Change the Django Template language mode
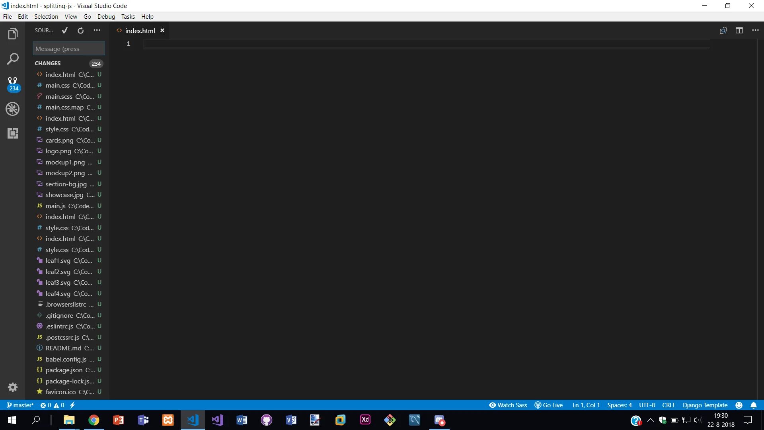This screenshot has width=764, height=430. tap(705, 405)
